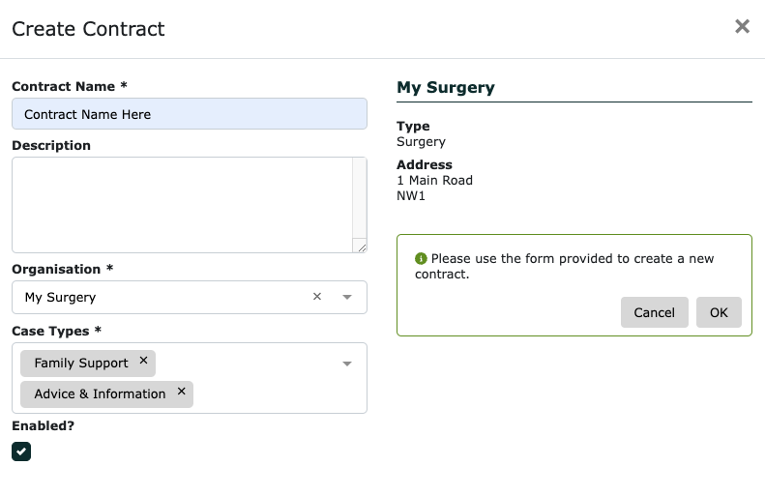This screenshot has height=495, width=765.
Task: Click the Cancel button
Action: tap(654, 312)
